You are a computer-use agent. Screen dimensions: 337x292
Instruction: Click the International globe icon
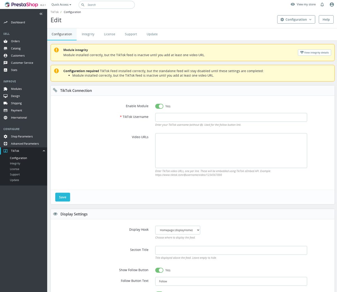(x=5, y=118)
